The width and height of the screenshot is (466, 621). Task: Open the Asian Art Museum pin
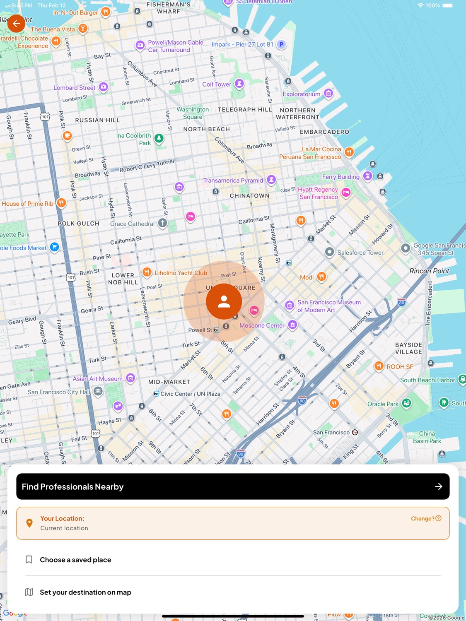click(x=130, y=378)
